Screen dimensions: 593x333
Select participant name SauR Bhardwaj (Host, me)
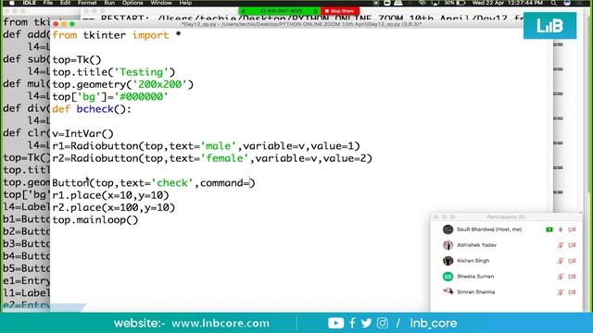point(489,229)
